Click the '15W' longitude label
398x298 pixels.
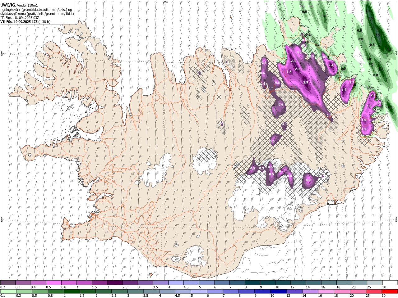329,2
